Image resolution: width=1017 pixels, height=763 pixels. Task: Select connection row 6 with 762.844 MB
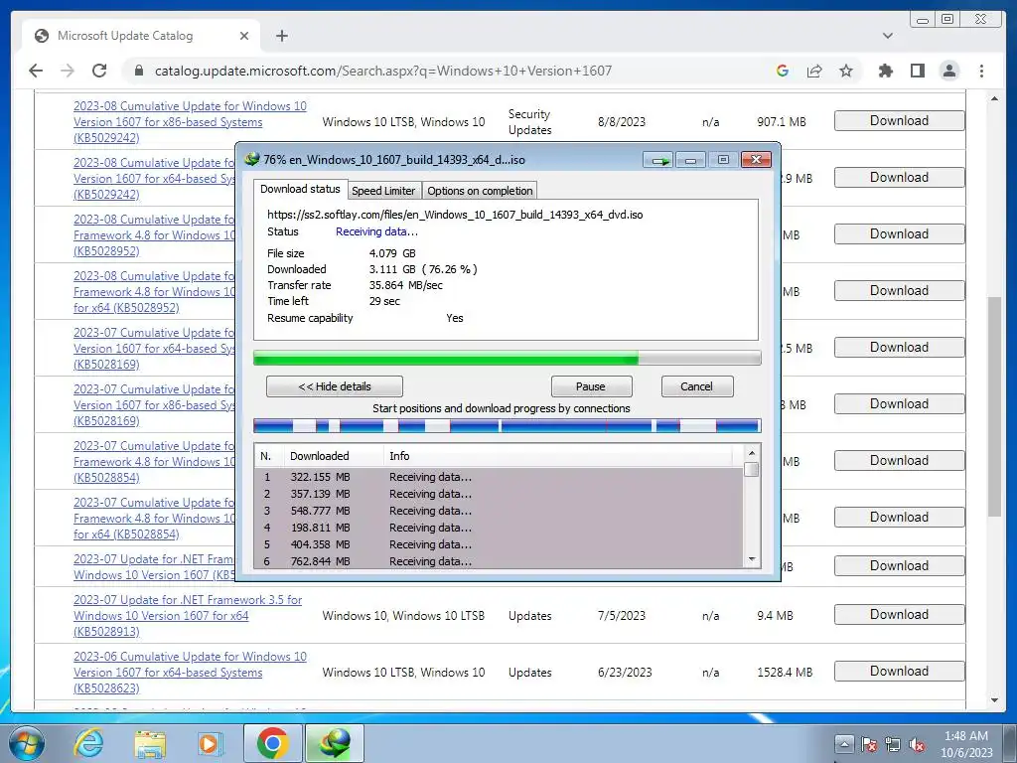[x=499, y=561]
